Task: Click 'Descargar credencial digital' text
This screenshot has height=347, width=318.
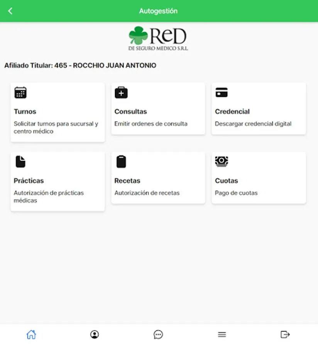Action: (x=253, y=124)
